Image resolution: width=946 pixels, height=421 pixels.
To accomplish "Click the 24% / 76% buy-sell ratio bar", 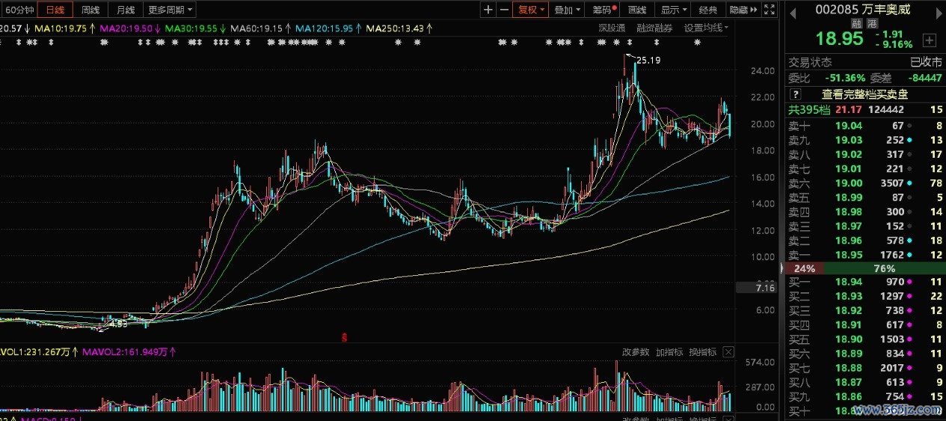I will pyautogui.click(x=864, y=268).
